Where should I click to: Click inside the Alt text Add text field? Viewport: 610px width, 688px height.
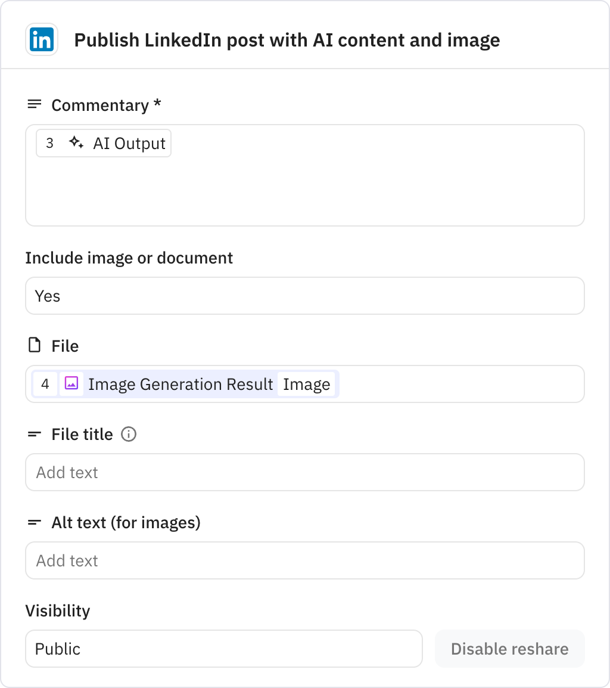(x=305, y=560)
